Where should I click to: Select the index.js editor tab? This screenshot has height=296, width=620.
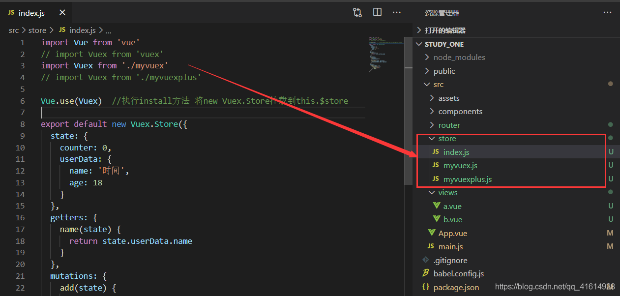36,13
